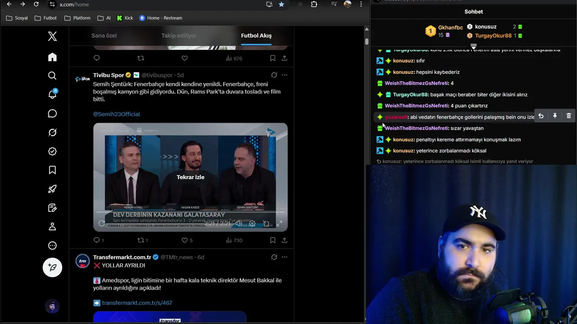The height and width of the screenshot is (324, 577).
Task: Open Notifications bell with 8 badge
Action: 52,94
